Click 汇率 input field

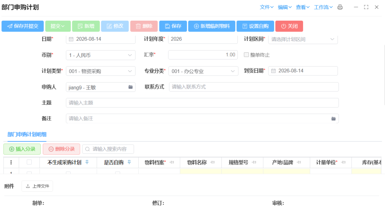203,55
